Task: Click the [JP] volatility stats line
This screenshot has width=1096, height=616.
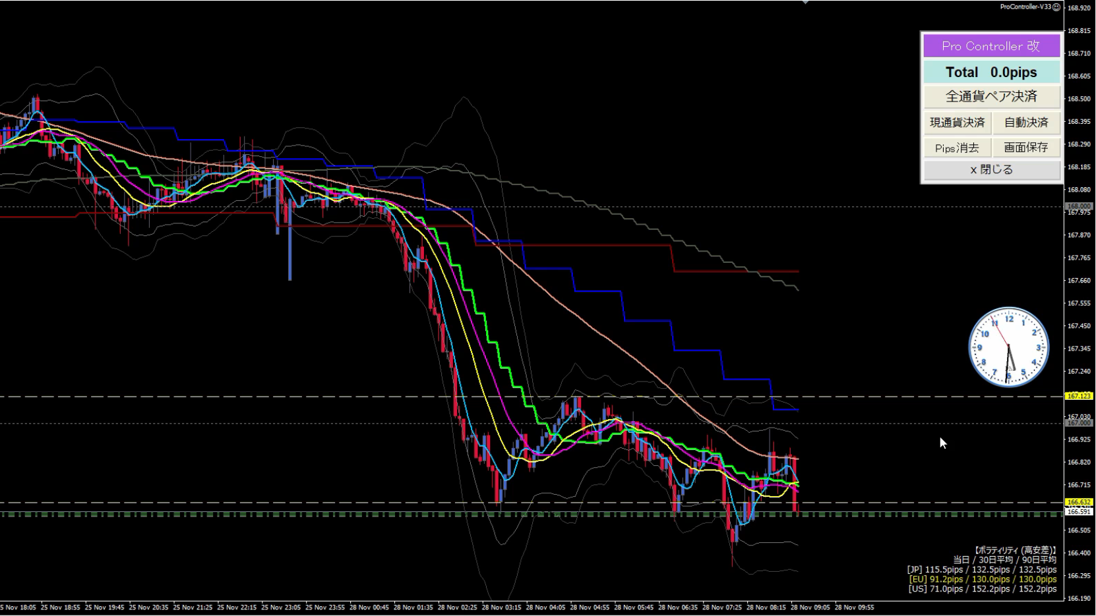Action: pyautogui.click(x=981, y=570)
